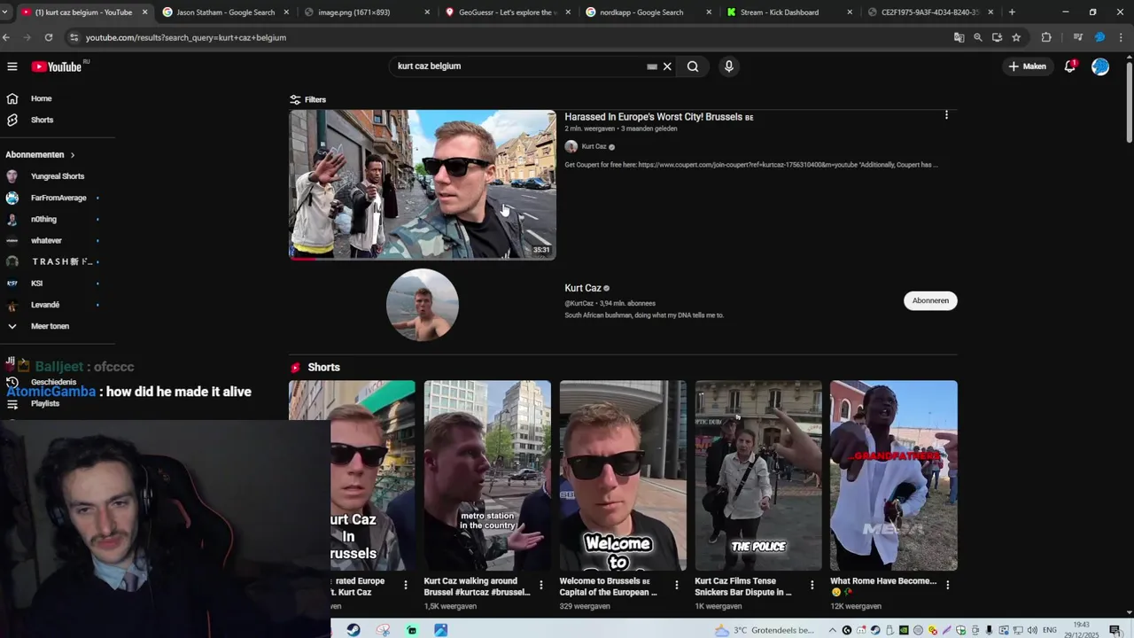Screen dimensions: 1134x638
Task: Open the 'GRANDFATHERS' Rome short thumbnail
Action: (x=894, y=476)
